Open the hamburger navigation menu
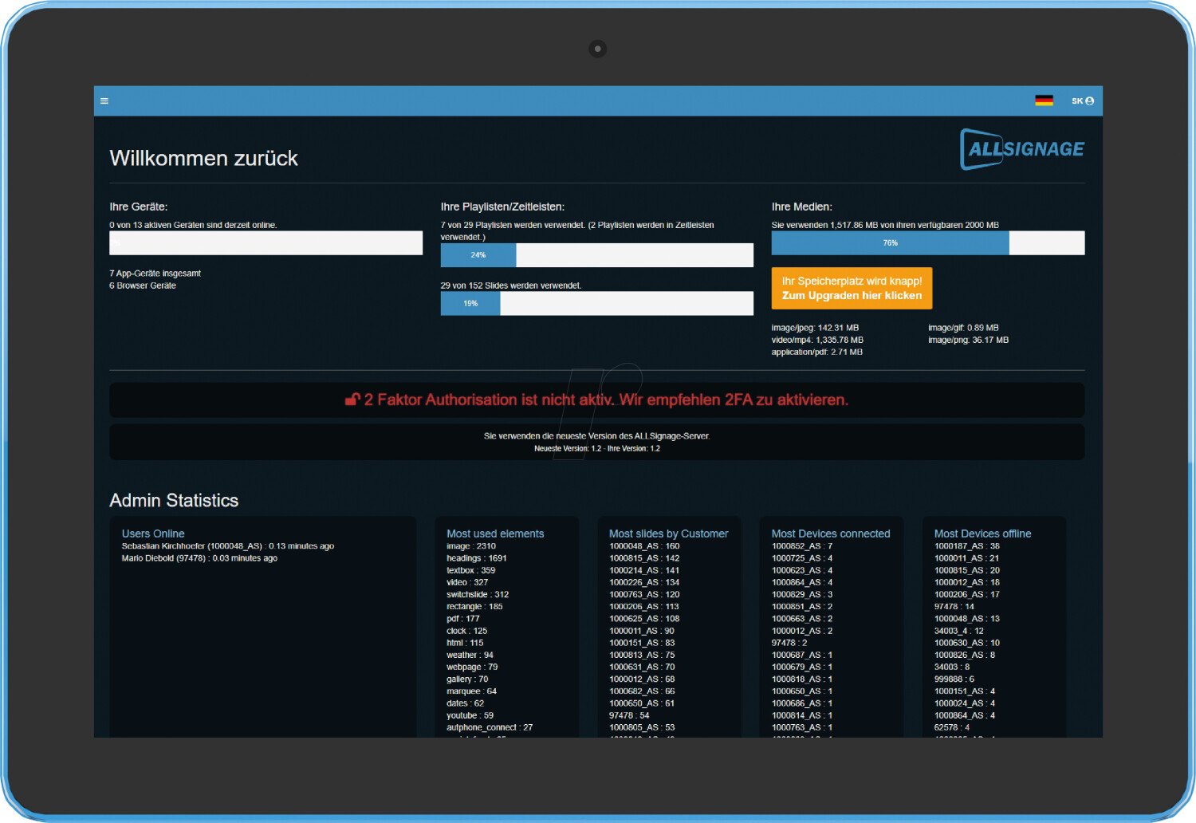1196x823 pixels. point(104,101)
